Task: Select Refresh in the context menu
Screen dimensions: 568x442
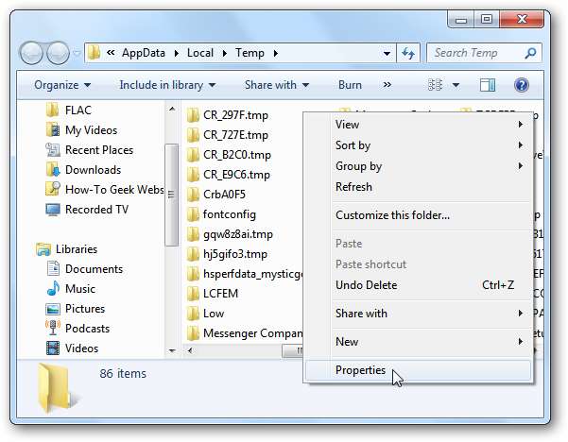Action: coord(353,187)
